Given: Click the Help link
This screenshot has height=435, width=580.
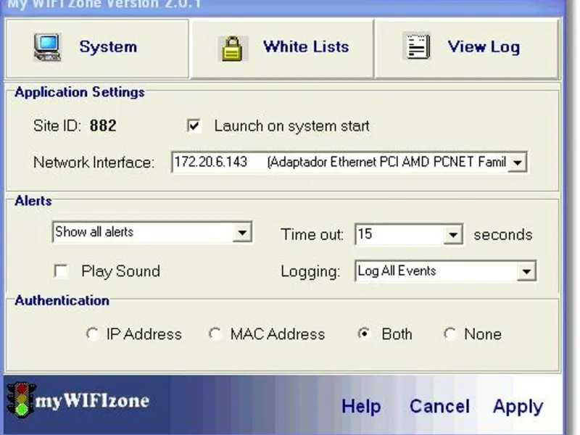Looking at the screenshot, I should [x=361, y=406].
